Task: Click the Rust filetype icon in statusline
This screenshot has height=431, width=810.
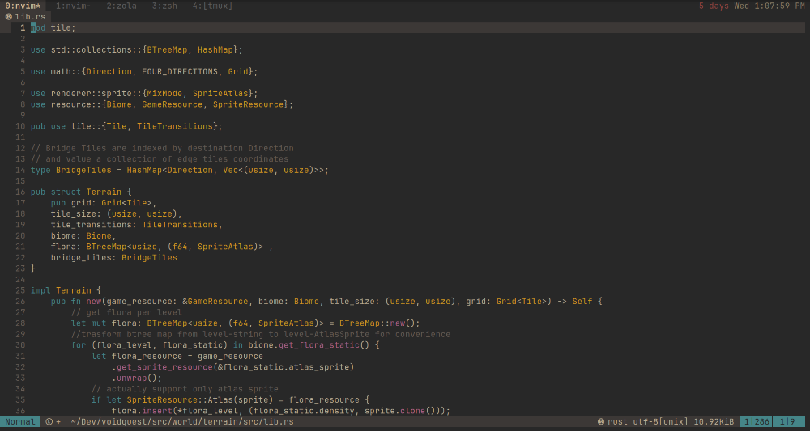Action: (601, 422)
